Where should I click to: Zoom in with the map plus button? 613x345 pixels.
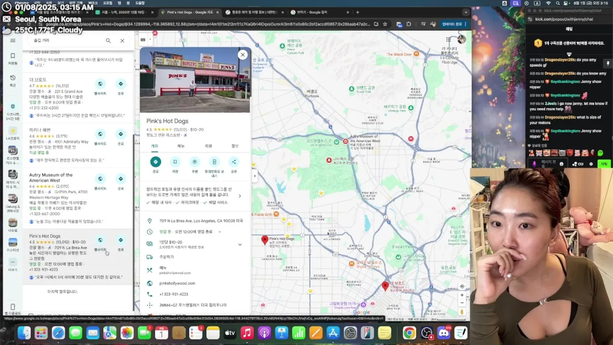[x=462, y=296]
